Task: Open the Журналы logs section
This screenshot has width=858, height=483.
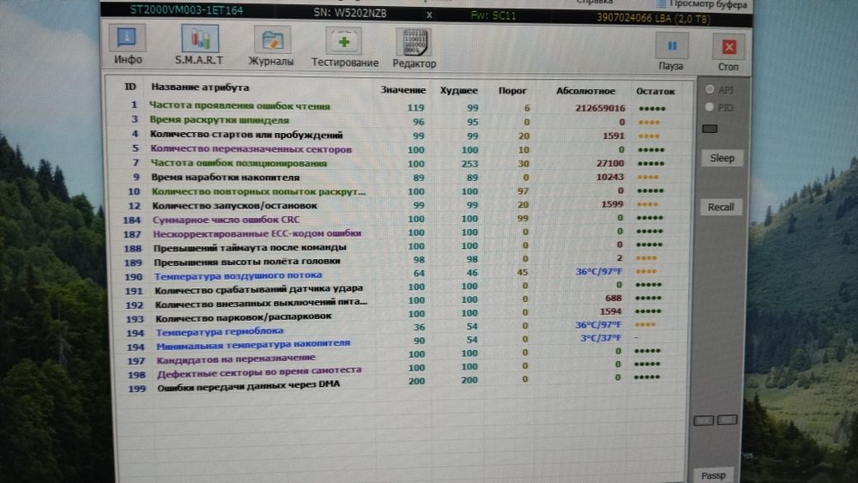Action: (271, 46)
